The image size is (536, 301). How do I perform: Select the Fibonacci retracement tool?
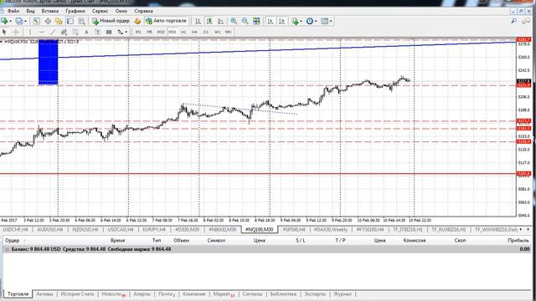pos(75,32)
